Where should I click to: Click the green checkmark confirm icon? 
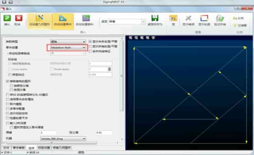tap(7, 18)
